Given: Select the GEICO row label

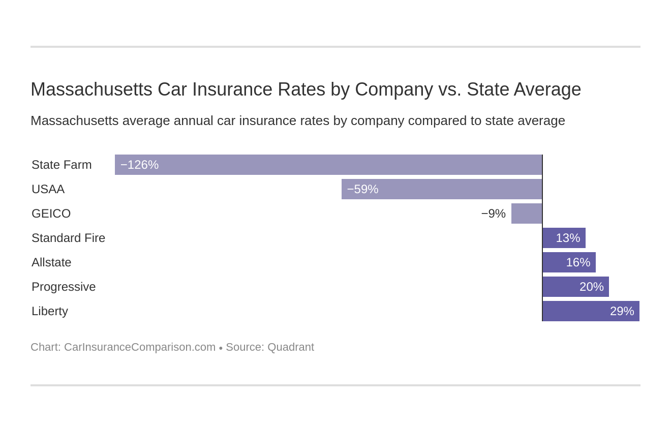Looking at the screenshot, I should [51, 213].
